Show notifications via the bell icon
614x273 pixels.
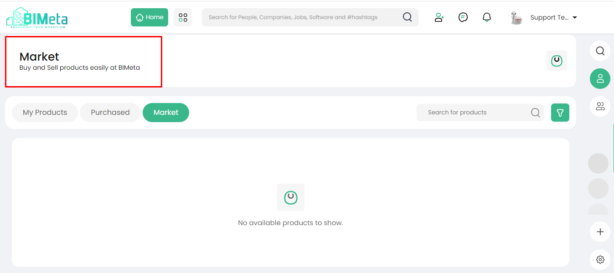click(x=487, y=17)
